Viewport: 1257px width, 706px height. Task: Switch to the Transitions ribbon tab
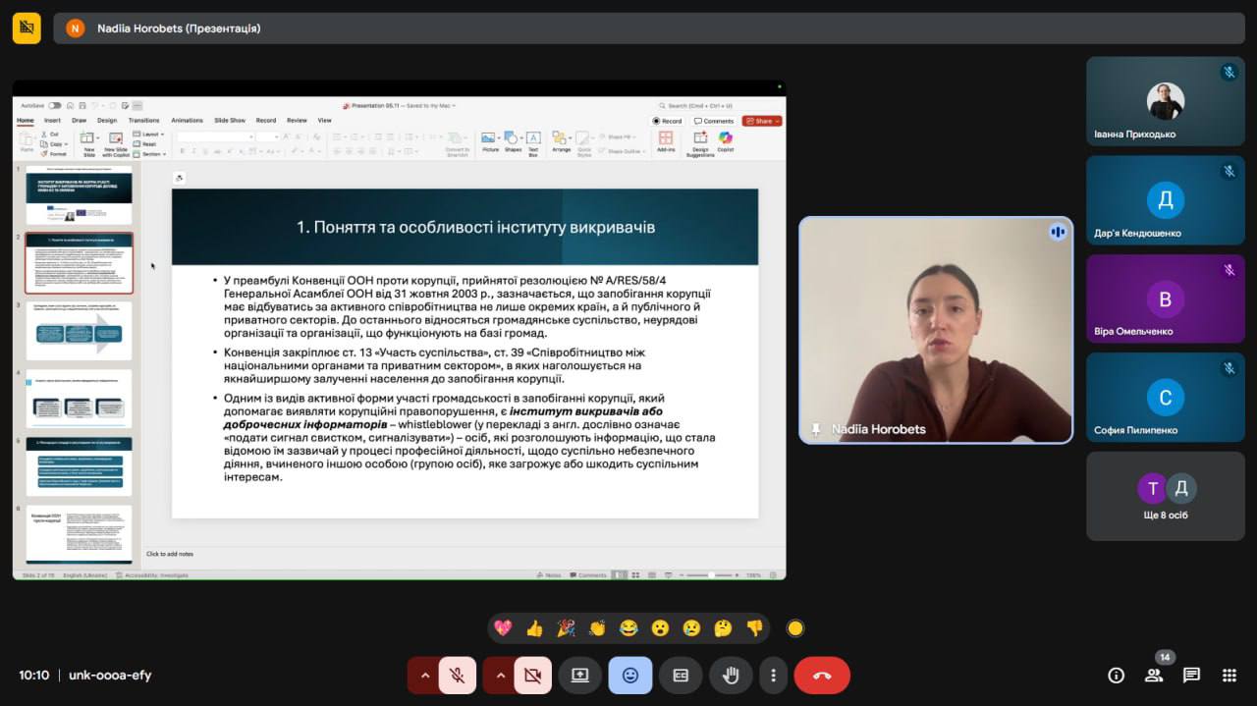click(x=143, y=121)
